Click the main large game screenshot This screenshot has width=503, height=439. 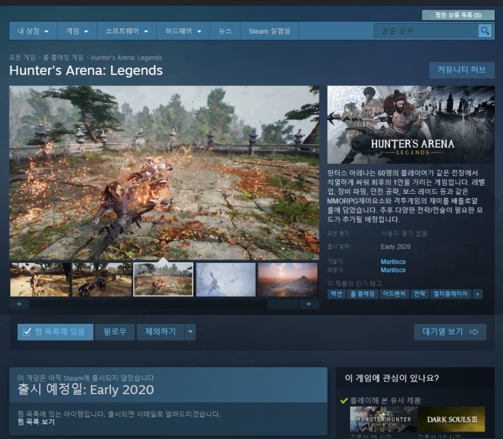coord(165,173)
